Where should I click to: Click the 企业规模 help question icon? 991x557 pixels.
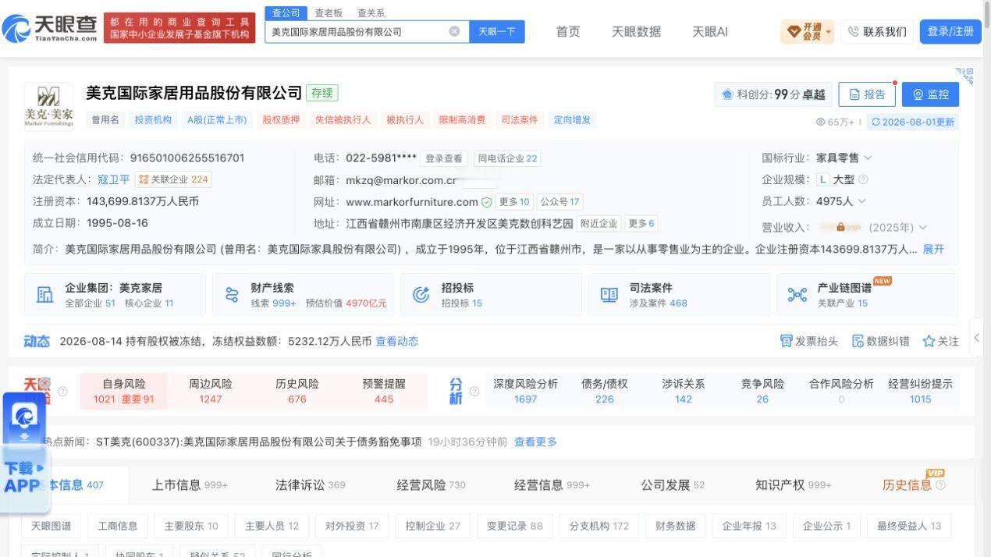coord(863,179)
